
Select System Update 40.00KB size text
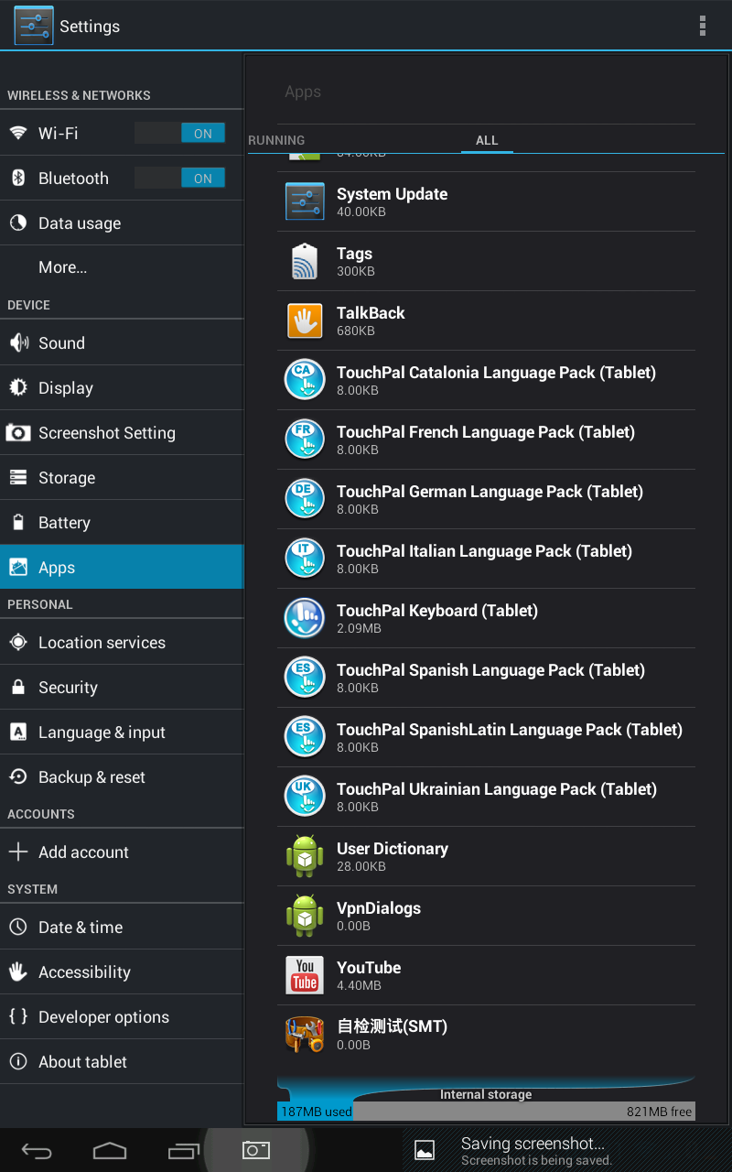[361, 212]
